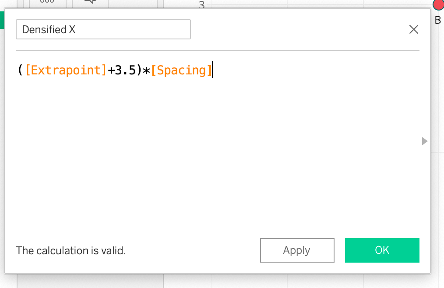This screenshot has width=444, height=288.
Task: Click the opening parenthesis in formula
Action: coord(20,70)
